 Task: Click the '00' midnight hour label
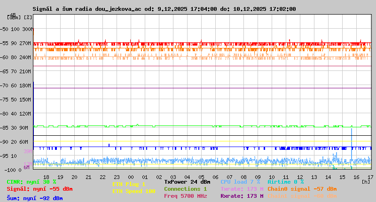(x=131, y=177)
